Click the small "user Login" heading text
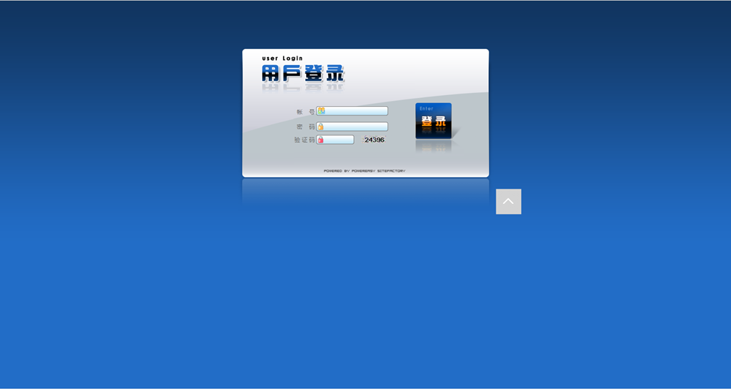Viewport: 731px width, 389px height. click(282, 58)
